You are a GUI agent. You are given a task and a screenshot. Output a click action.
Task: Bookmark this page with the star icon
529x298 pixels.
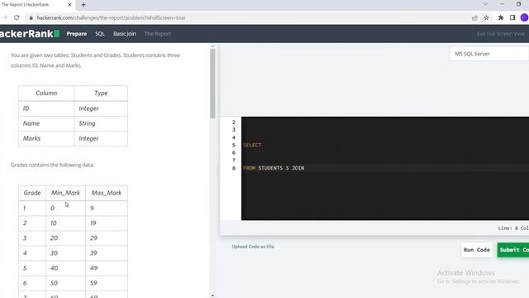pyautogui.click(x=487, y=17)
